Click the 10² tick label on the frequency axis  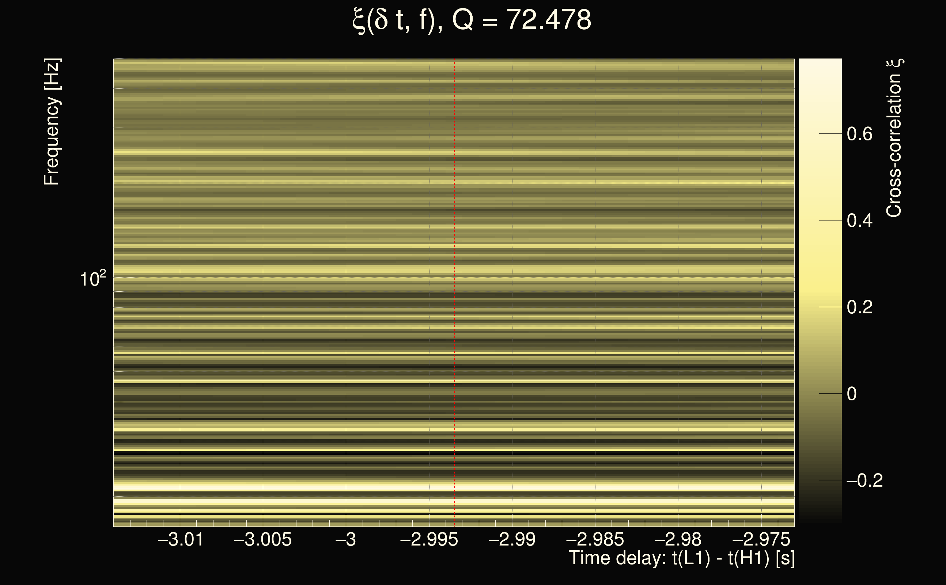pyautogui.click(x=92, y=279)
